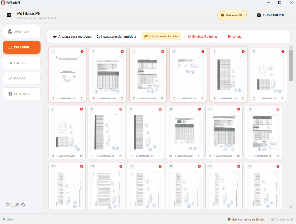Click the Listo status indicator

point(8,219)
